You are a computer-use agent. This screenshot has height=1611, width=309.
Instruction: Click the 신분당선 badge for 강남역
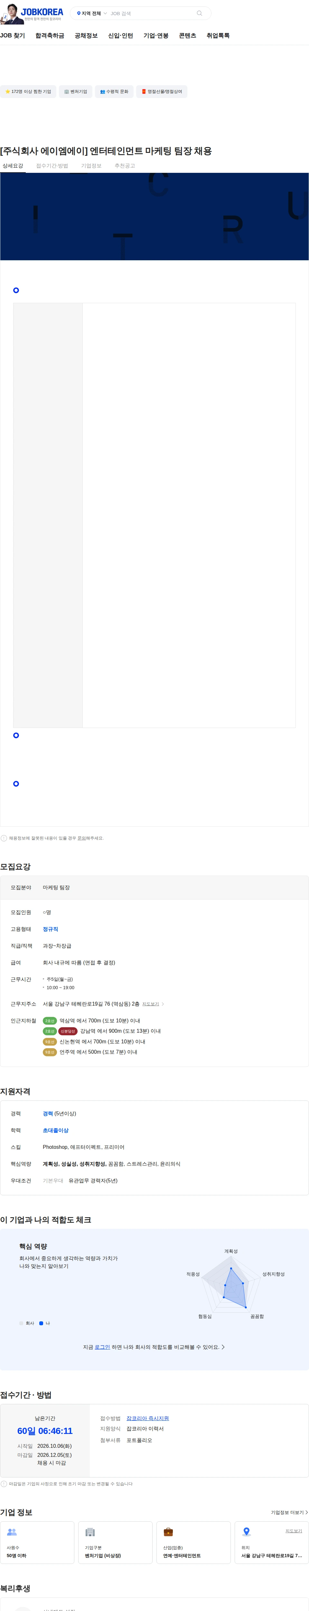pyautogui.click(x=68, y=1031)
